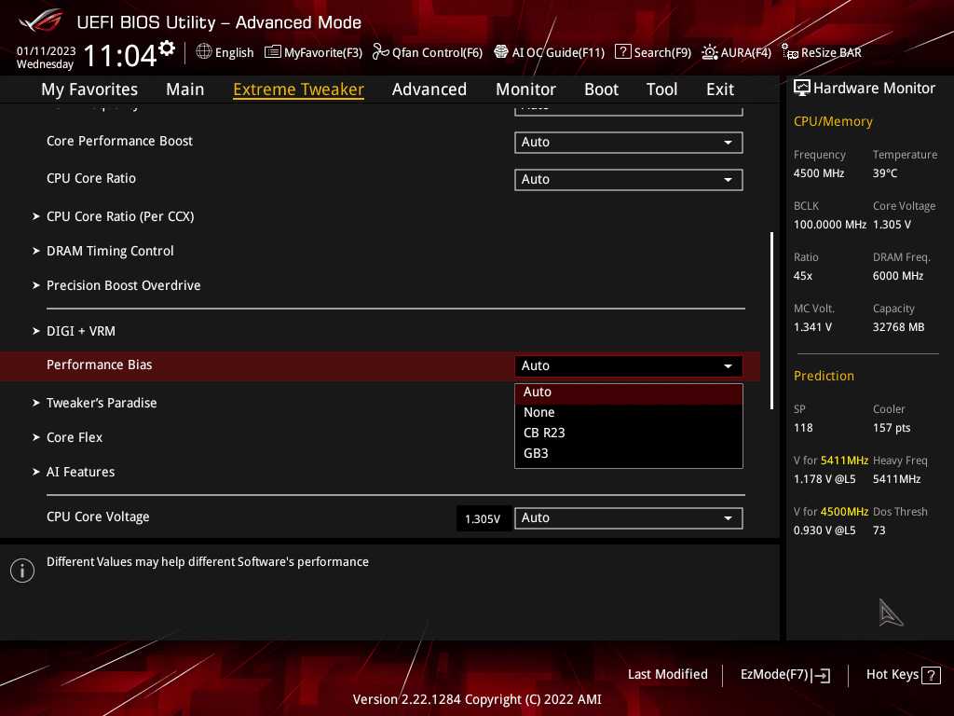This screenshot has width=954, height=716.
Task: Click the Hardware Monitor display icon
Action: pyautogui.click(x=802, y=89)
